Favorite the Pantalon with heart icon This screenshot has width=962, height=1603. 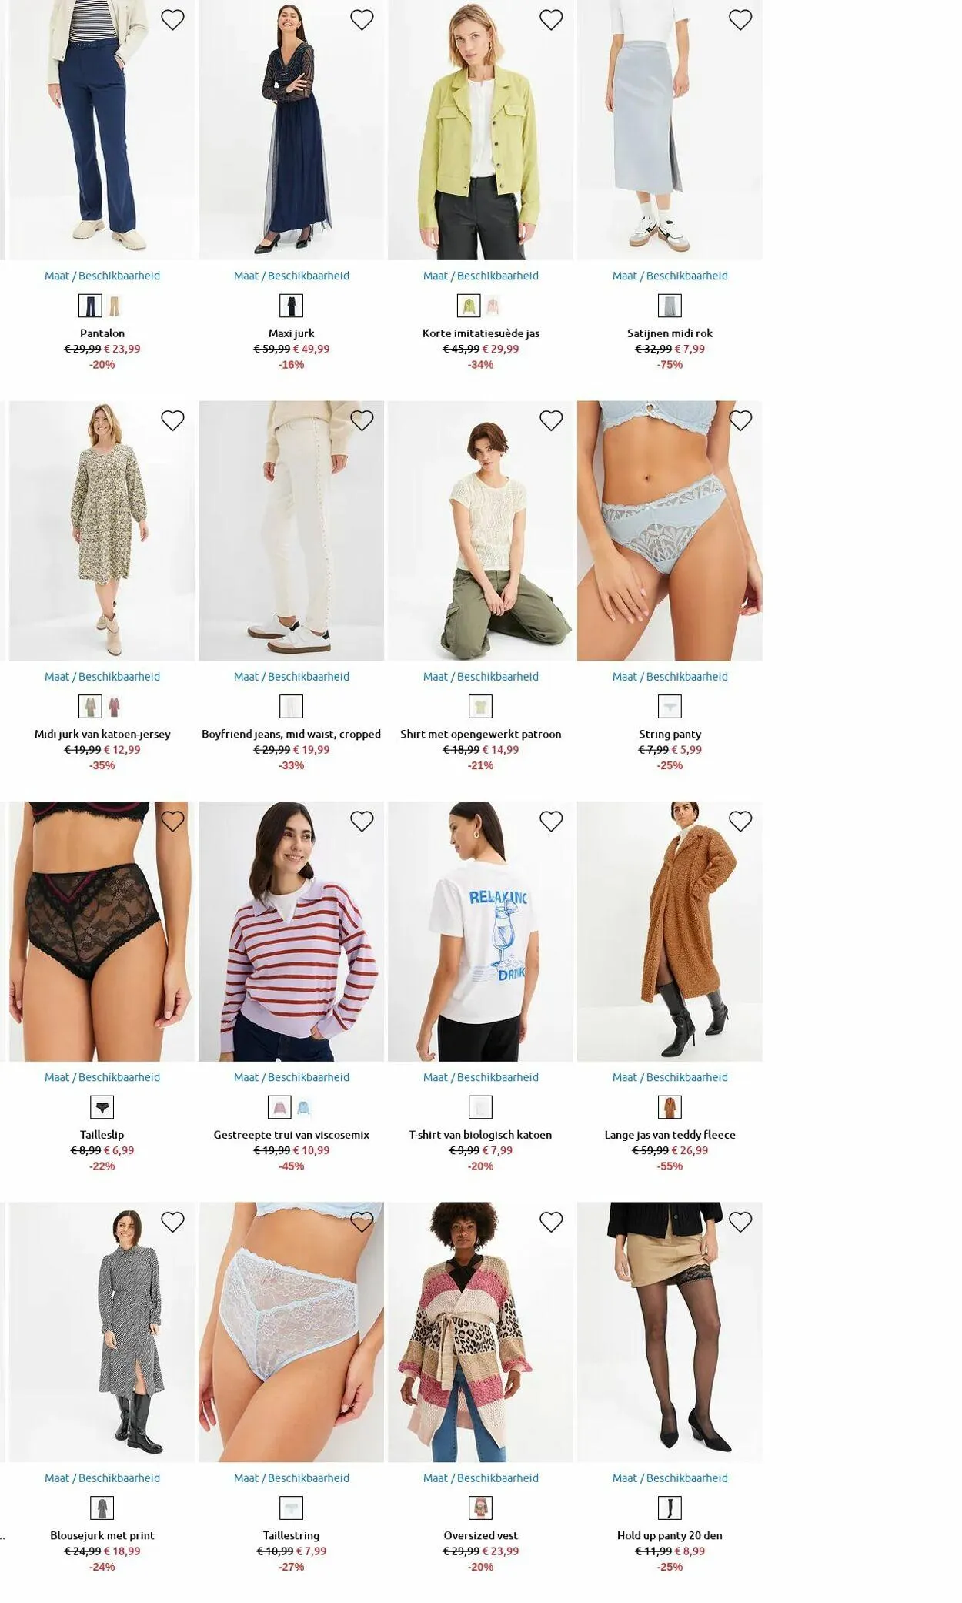tap(172, 20)
